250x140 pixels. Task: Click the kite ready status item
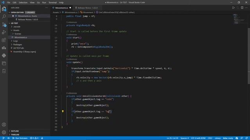pos(228,138)
